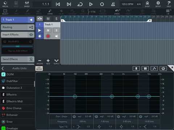The image size is (174, 130).
Task: Open the Media browser
Action: [x=5, y=4]
